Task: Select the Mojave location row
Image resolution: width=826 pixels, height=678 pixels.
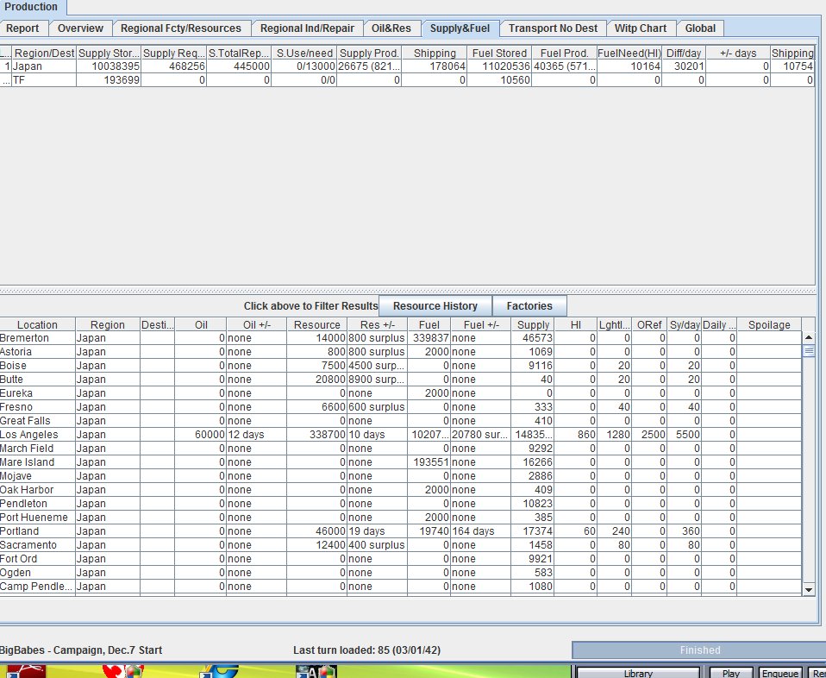Action: coord(400,475)
